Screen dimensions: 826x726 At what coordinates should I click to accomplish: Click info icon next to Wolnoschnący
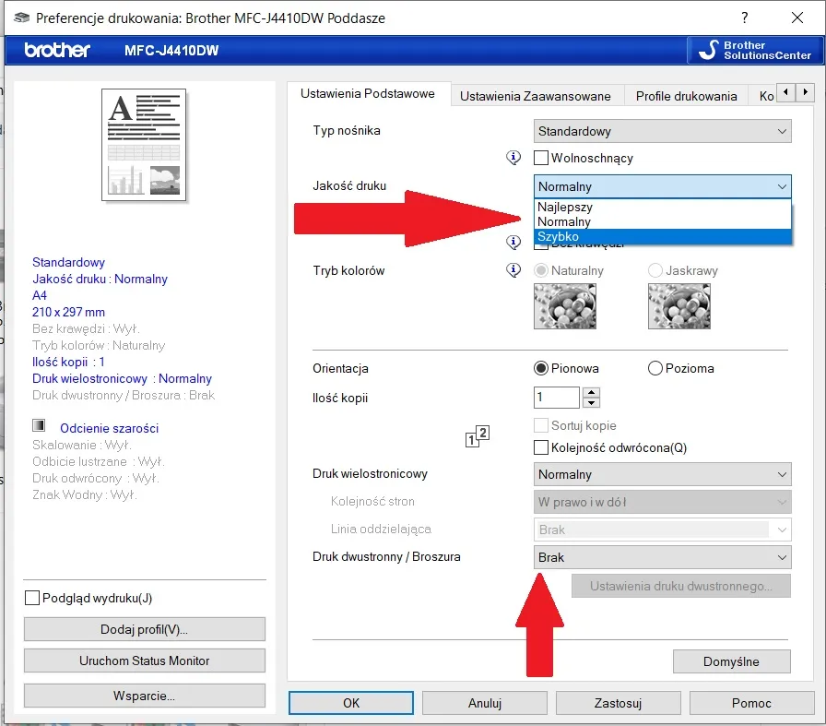tap(514, 159)
